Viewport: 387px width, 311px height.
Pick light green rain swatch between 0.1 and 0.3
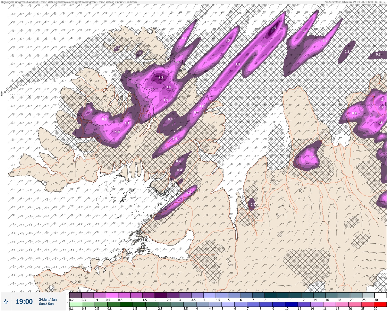75,304
